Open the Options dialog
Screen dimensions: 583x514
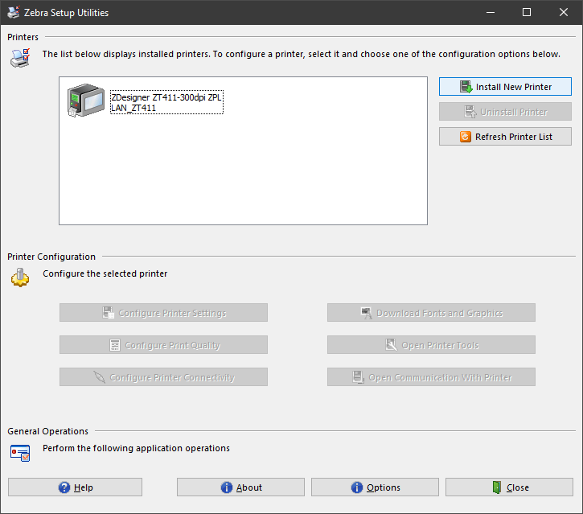click(x=375, y=487)
